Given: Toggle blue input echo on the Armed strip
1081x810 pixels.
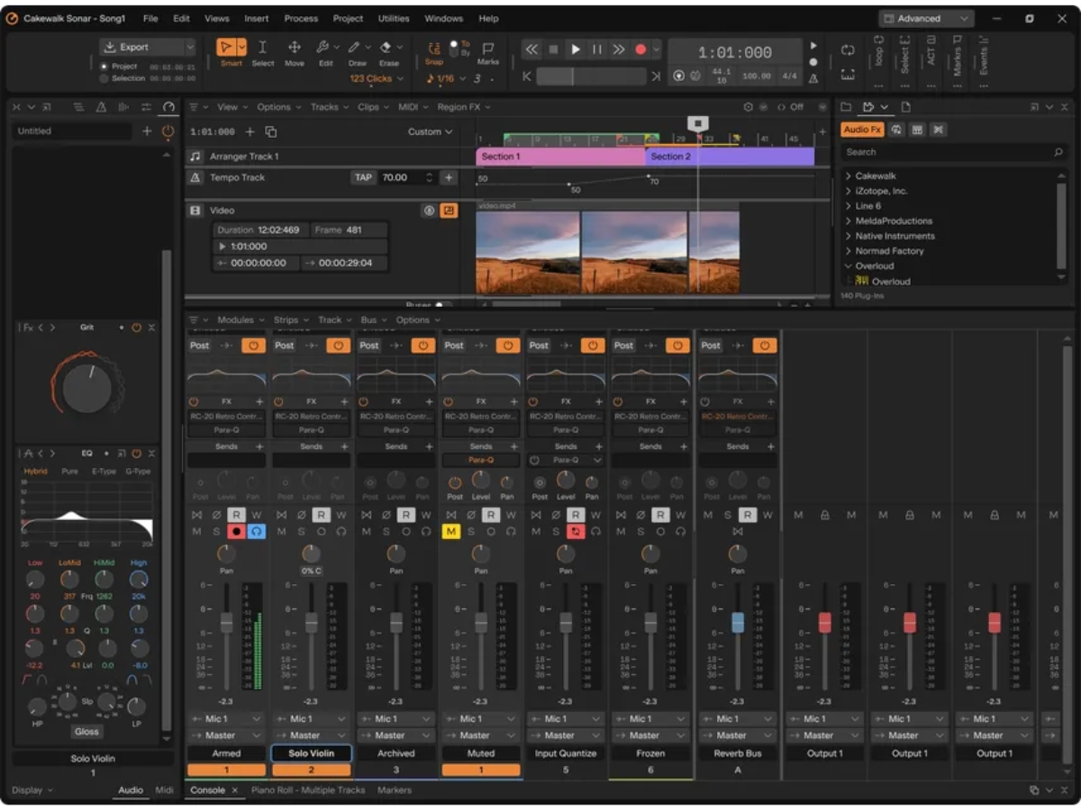Looking at the screenshot, I should pos(256,532).
